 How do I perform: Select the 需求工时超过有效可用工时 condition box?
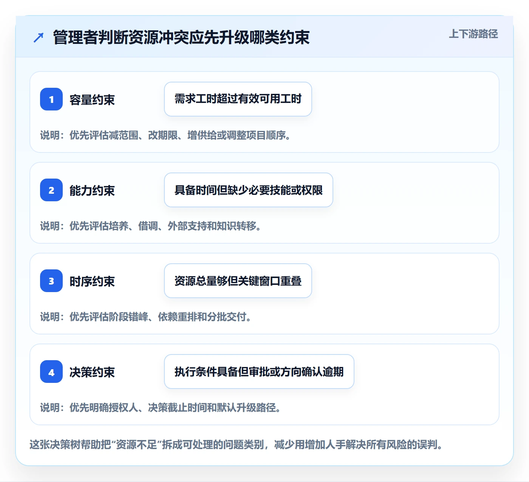pos(238,99)
